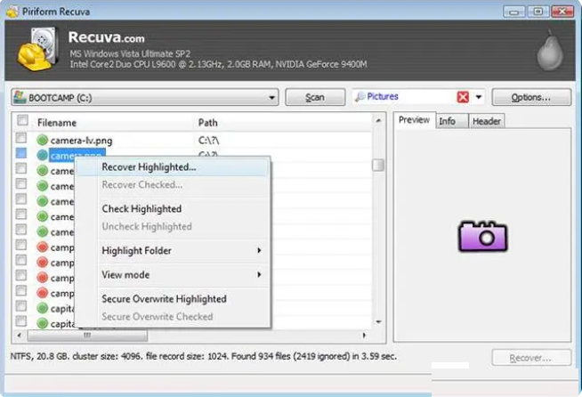Start a scan with the Scan button
Viewport: 582px width, 397px height.
point(315,97)
